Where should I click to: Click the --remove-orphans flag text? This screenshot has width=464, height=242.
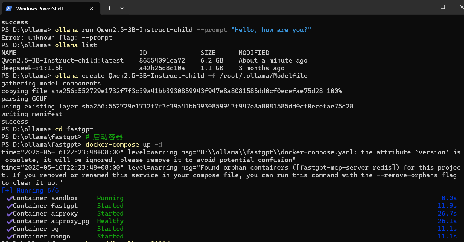tap(407, 175)
